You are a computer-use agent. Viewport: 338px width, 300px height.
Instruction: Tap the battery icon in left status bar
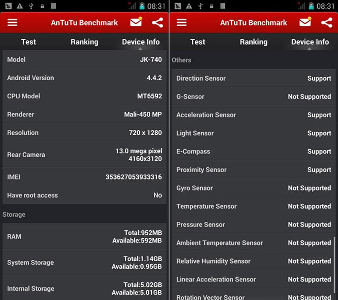(x=142, y=6)
